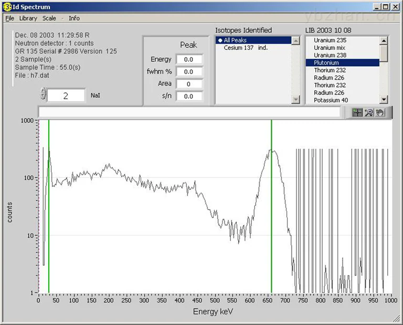Screen dimensions: 403x325
Task: Select Potassium 40 in library list
Action: [342, 100]
